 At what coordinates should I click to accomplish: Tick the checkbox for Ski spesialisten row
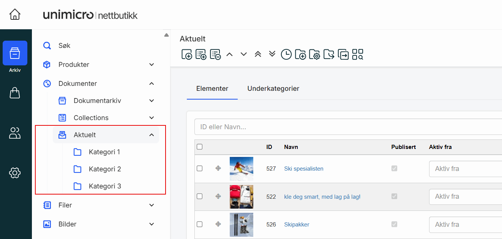tap(200, 168)
